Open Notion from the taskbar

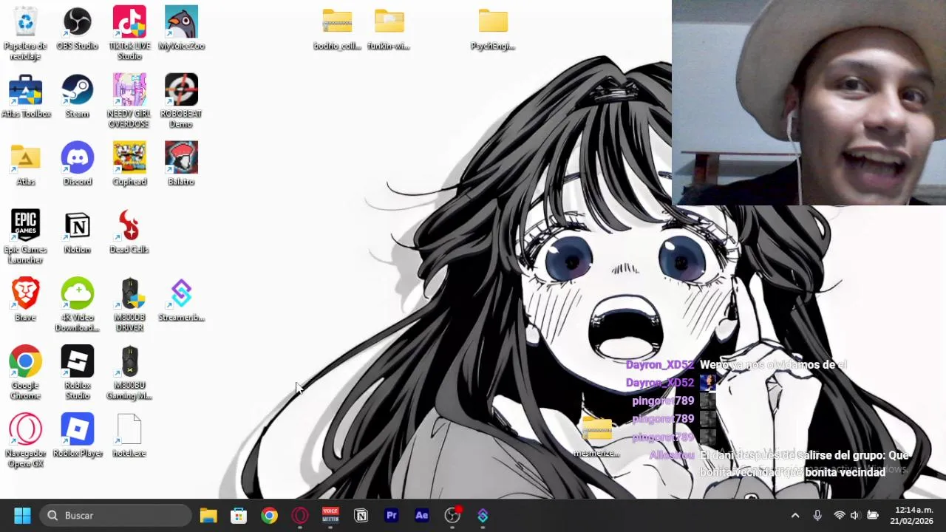click(x=361, y=515)
